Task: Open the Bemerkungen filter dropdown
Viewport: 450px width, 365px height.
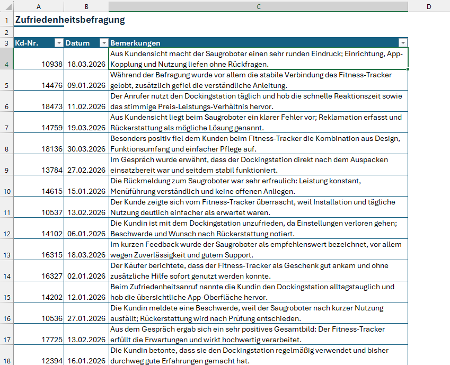Action: coord(403,43)
